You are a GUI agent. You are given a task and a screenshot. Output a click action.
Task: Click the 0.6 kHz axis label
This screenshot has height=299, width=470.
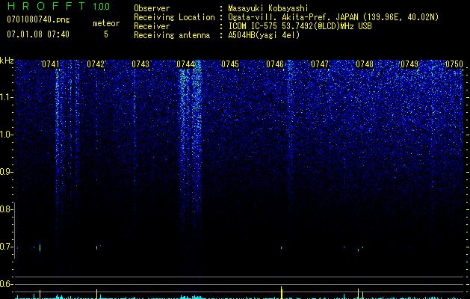click(x=7, y=284)
